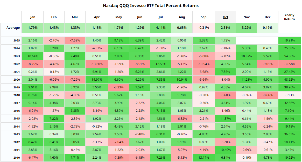Click the 2023 yearly return 54.86% cell
This screenshot has height=162, width=302.
pyautogui.click(x=289, y=56)
